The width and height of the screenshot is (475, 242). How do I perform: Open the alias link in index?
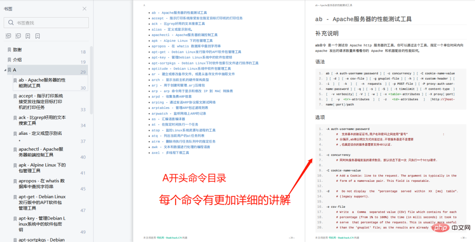pos(172,29)
